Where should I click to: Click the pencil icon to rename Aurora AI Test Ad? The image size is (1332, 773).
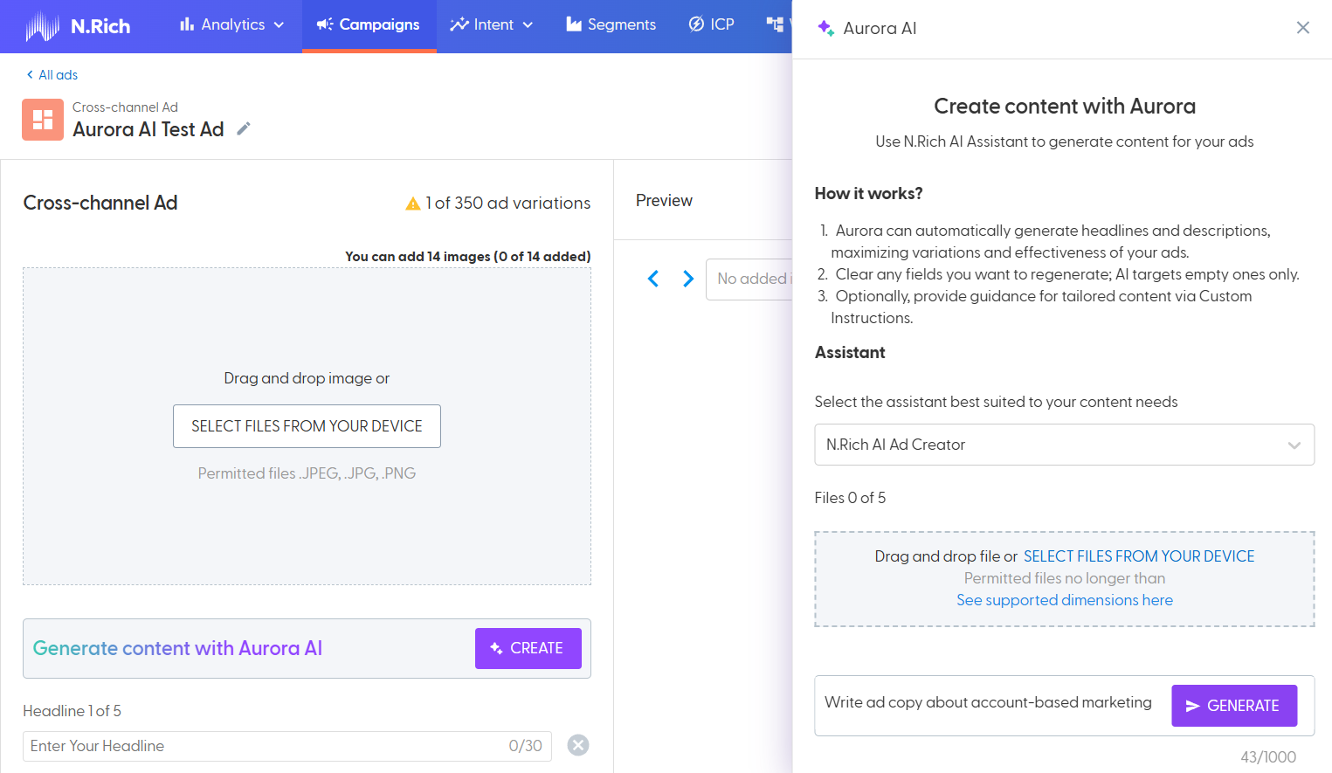coord(242,128)
